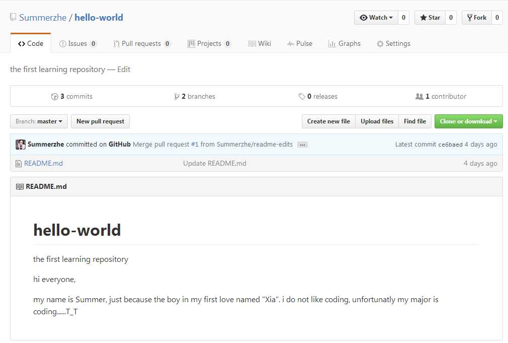Screen dimensions: 508x343
Task: Switch to the Pull requests tab
Action: click(x=141, y=43)
